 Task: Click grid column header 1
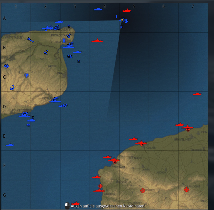16,6
